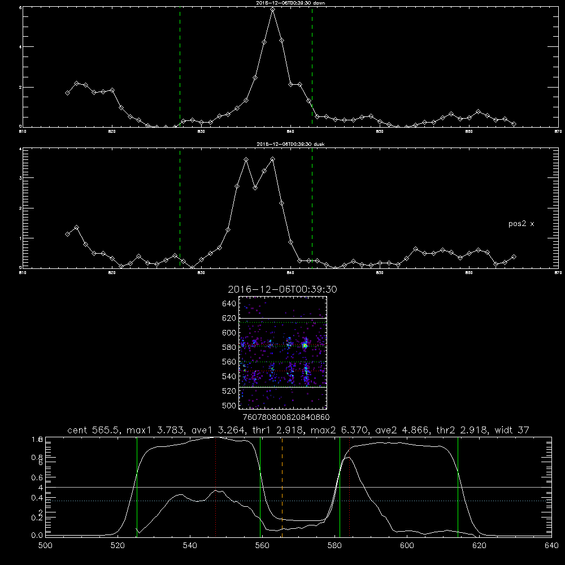
Task: Click the 600 label on heatmap y-axis
Action: point(229,333)
